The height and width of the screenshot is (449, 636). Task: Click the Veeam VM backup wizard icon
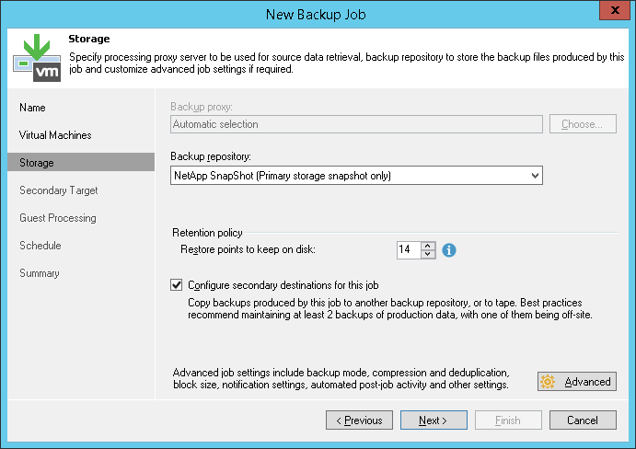[36, 56]
